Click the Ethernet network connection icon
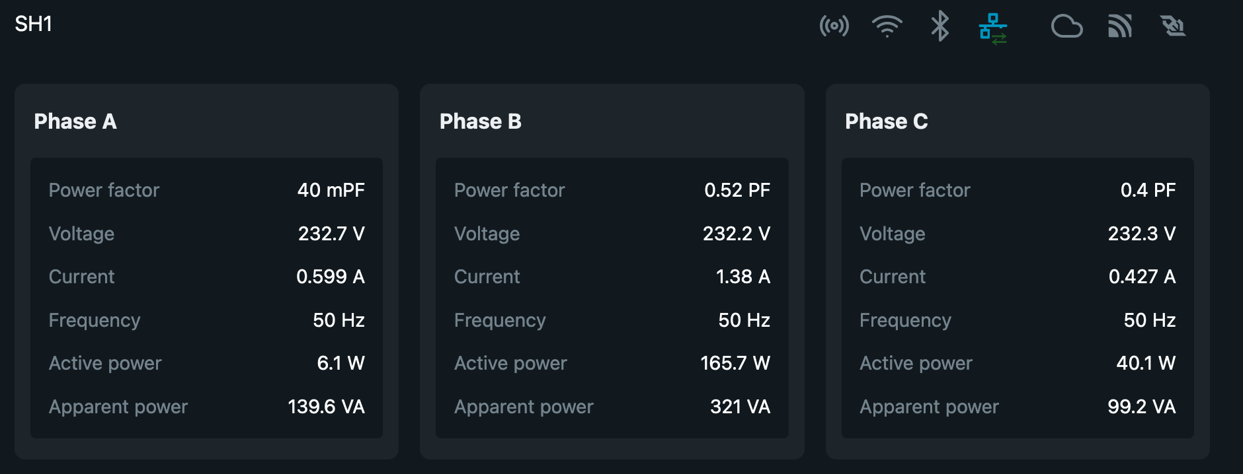This screenshot has width=1243, height=474. click(992, 28)
